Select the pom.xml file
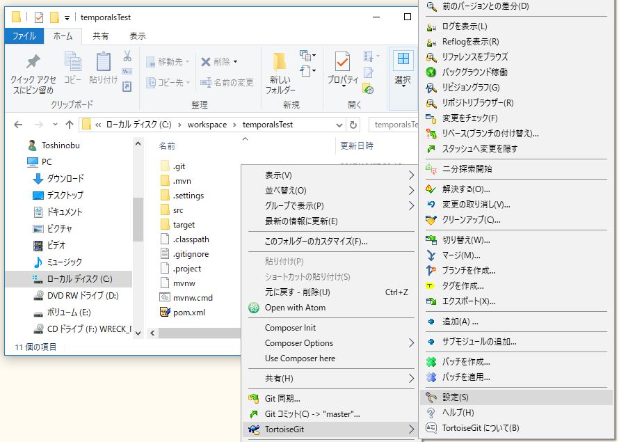The width and height of the screenshot is (619, 442). (183, 313)
